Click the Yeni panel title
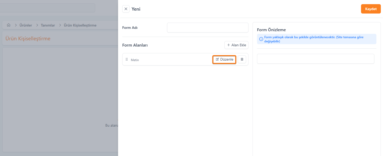The height and width of the screenshot is (156, 385). tap(136, 9)
